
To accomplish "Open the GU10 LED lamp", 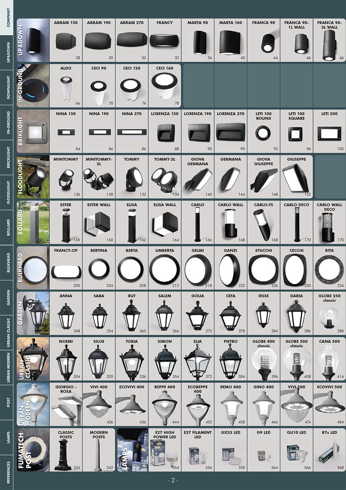I will pos(297,450).
